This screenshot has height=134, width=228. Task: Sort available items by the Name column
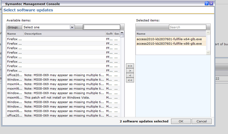pos(15,34)
